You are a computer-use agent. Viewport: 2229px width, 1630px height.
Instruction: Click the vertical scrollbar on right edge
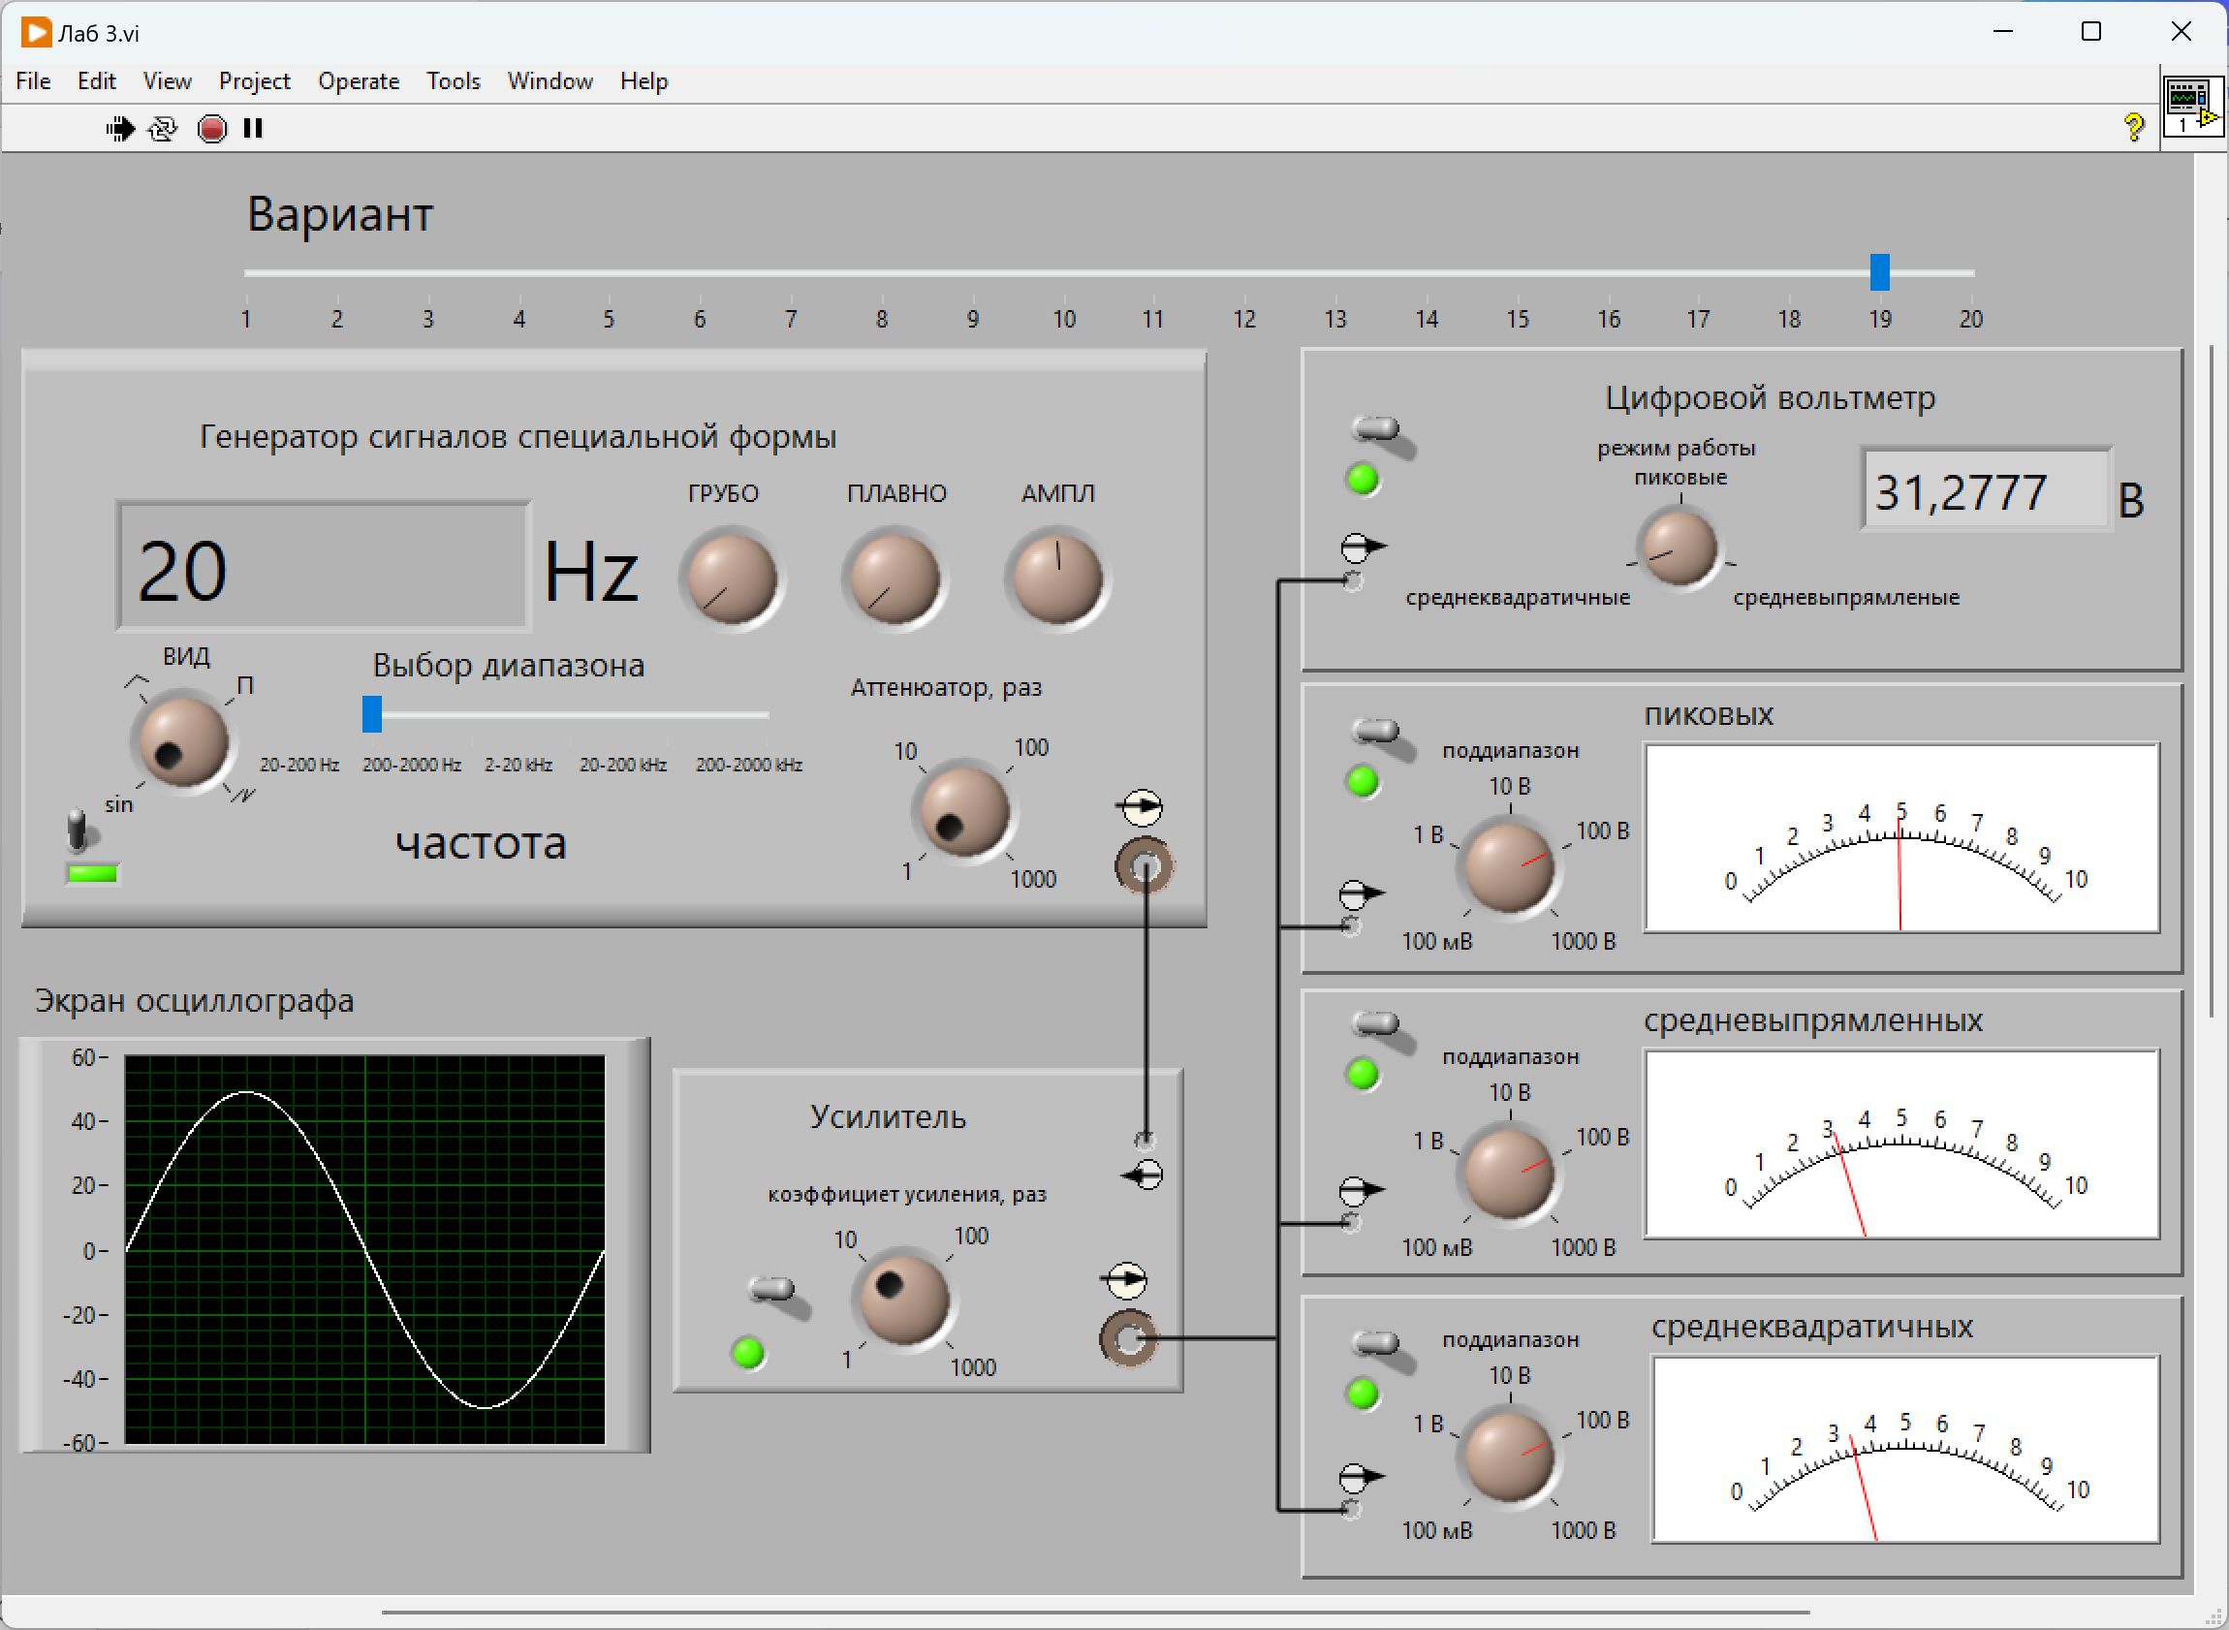point(2212,681)
